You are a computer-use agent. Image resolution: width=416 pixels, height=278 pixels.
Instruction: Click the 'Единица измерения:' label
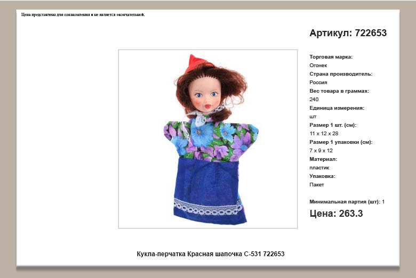point(337,108)
